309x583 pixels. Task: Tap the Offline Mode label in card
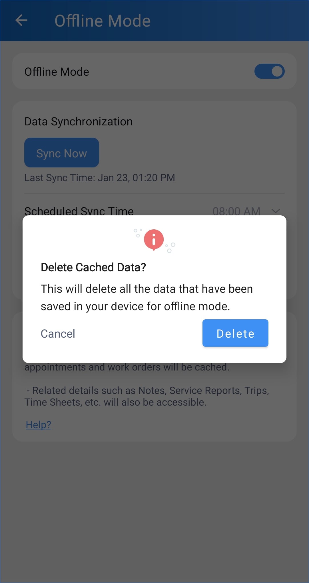[x=57, y=72]
